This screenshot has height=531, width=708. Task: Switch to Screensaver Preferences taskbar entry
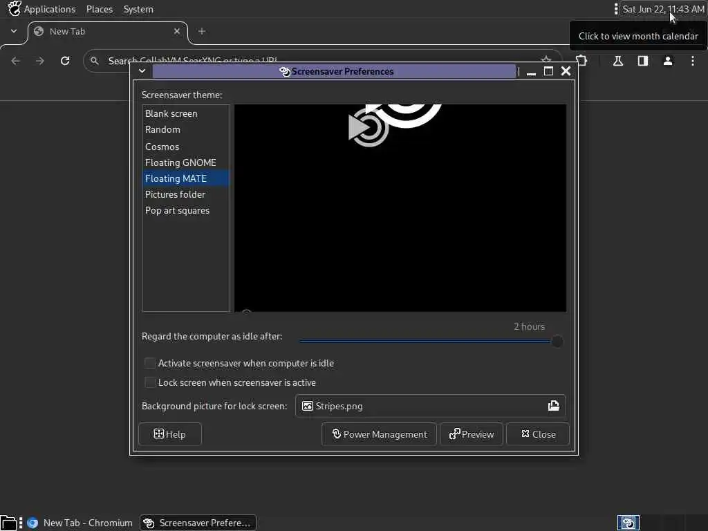pyautogui.click(x=198, y=523)
